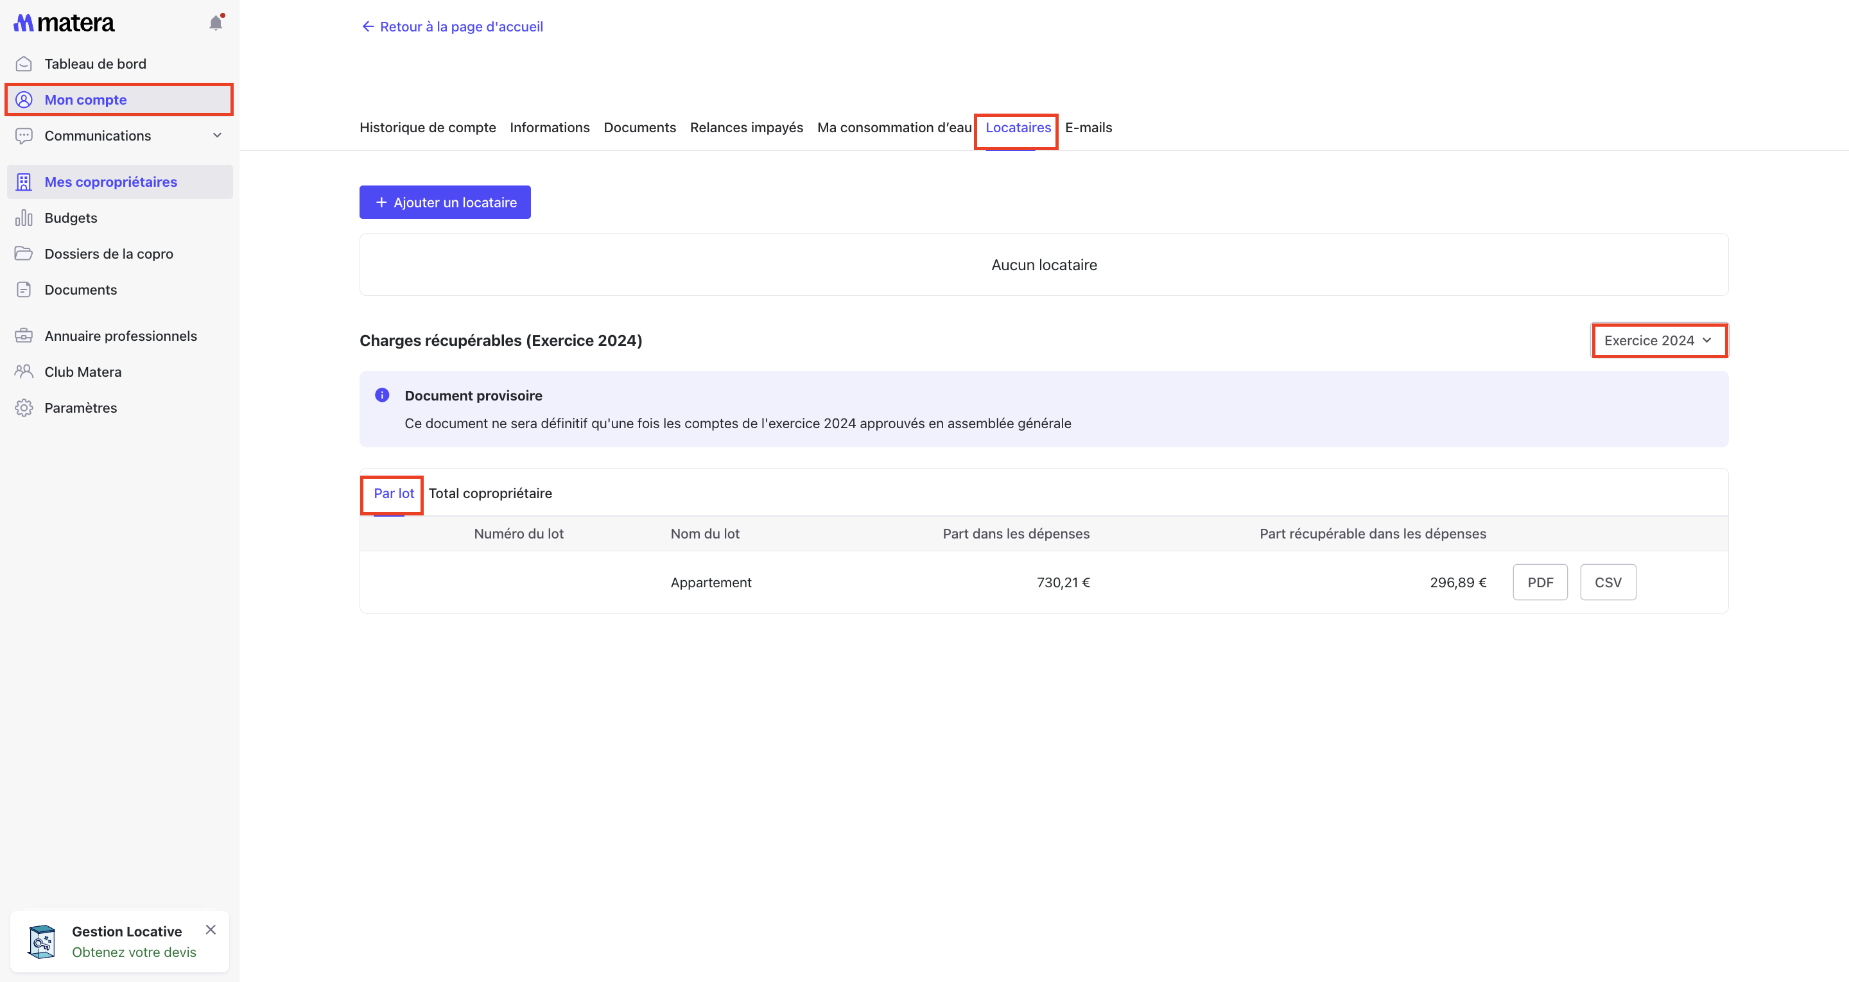This screenshot has width=1849, height=982.
Task: Click the Matera logo
Action: 64,23
